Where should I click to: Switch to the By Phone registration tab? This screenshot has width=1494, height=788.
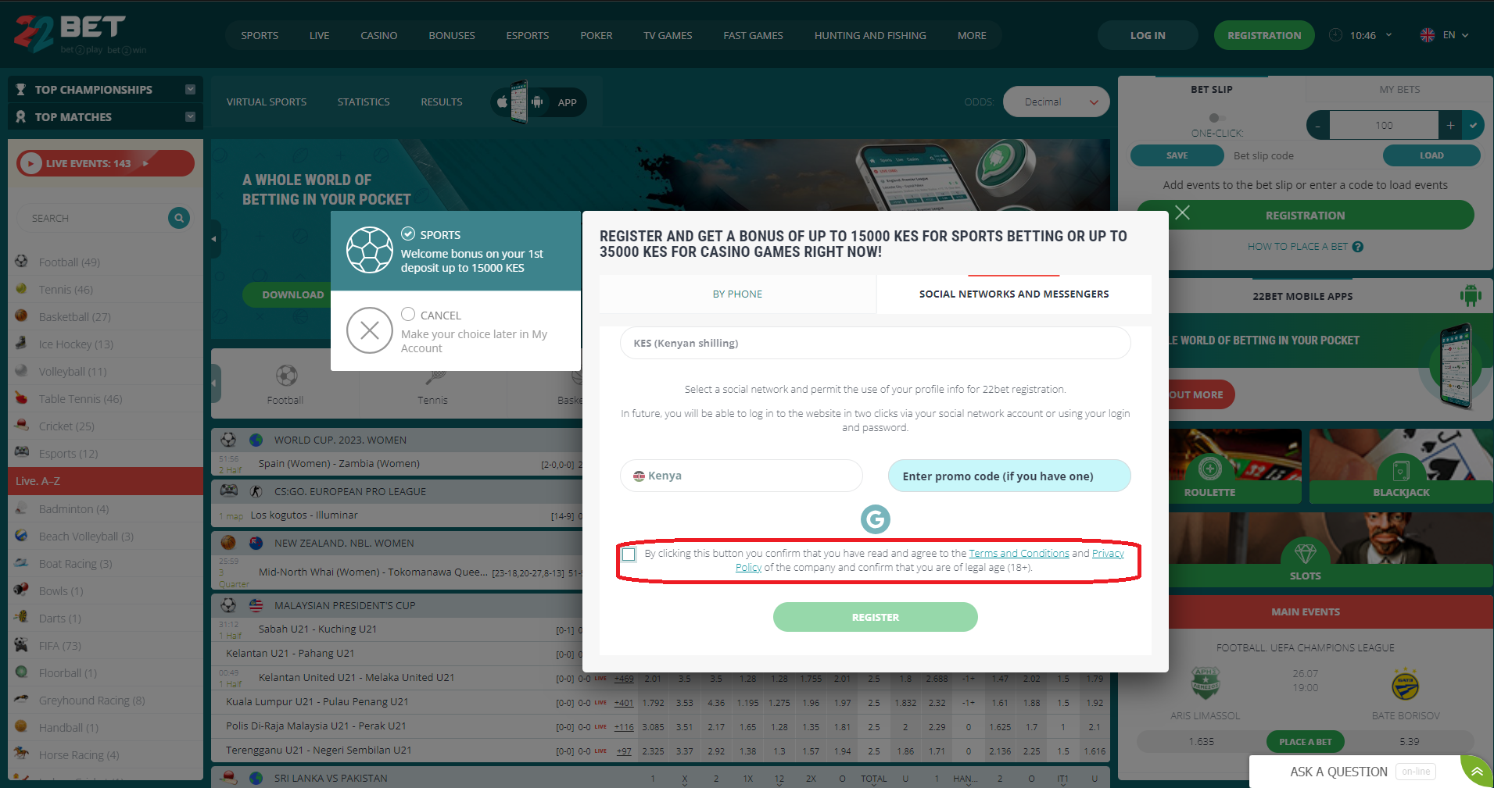737,294
